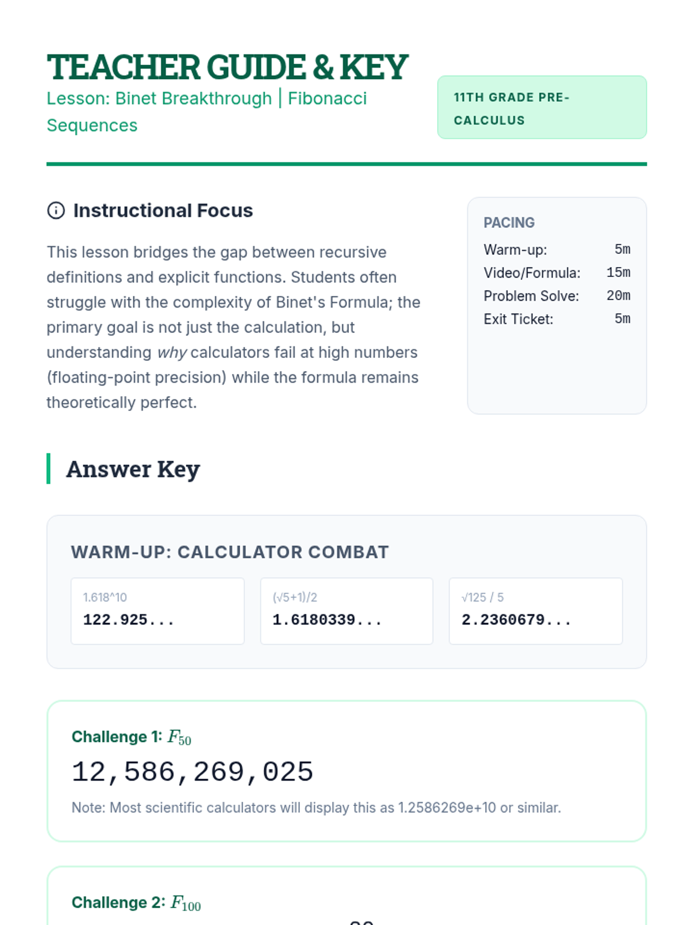The height and width of the screenshot is (925, 693).
Task: Open the 1.618^10 answer card
Action: point(157,610)
